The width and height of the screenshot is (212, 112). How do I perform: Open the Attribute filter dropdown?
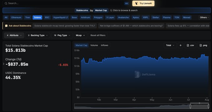pyautogui.click(x=14, y=35)
